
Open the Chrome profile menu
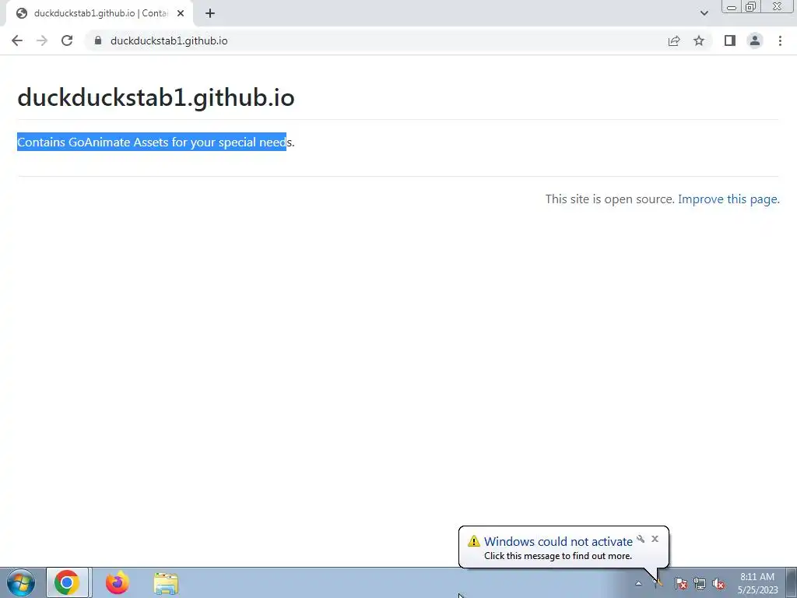click(755, 40)
